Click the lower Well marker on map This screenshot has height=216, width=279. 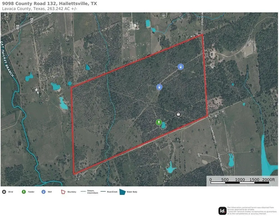(x=159, y=87)
